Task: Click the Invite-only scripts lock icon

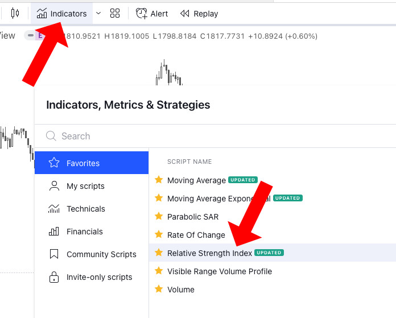Action: (x=54, y=277)
